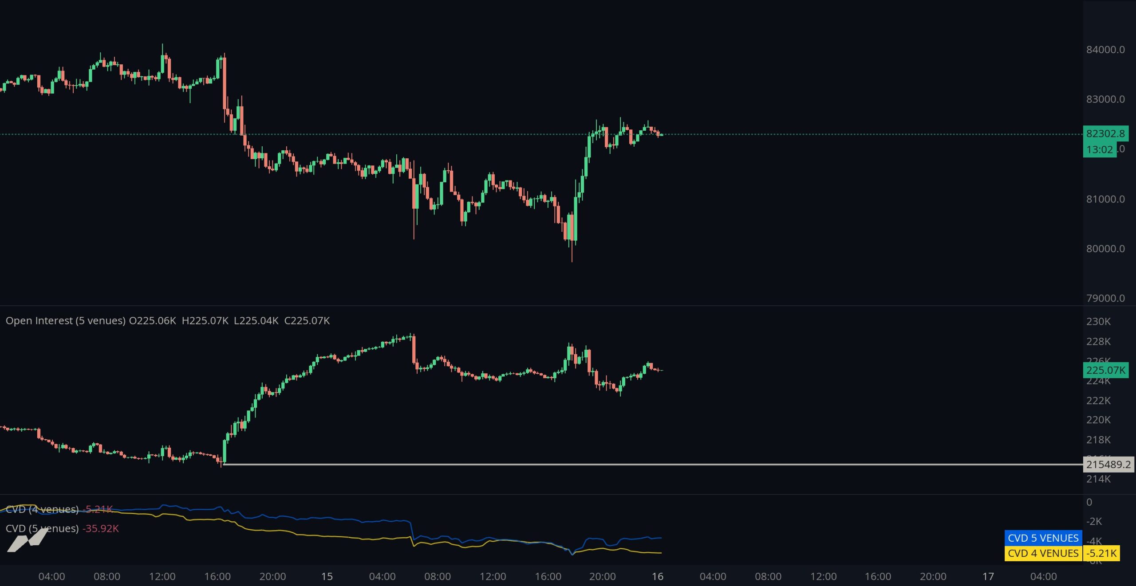Click the 220K open interest axis label
1136x586 pixels.
(1098, 420)
